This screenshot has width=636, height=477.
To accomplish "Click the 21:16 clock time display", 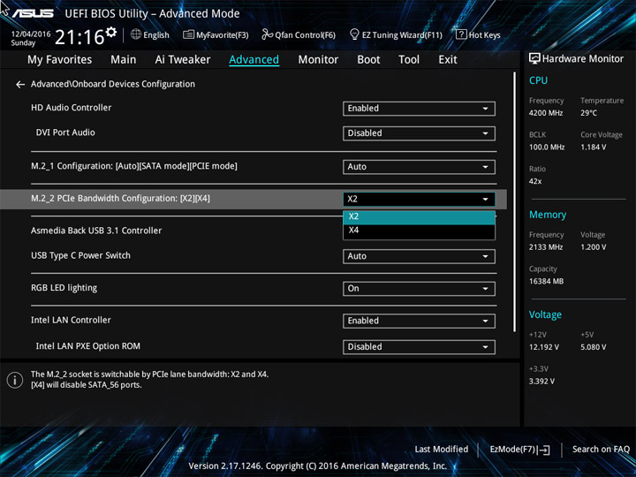I will tap(79, 37).
